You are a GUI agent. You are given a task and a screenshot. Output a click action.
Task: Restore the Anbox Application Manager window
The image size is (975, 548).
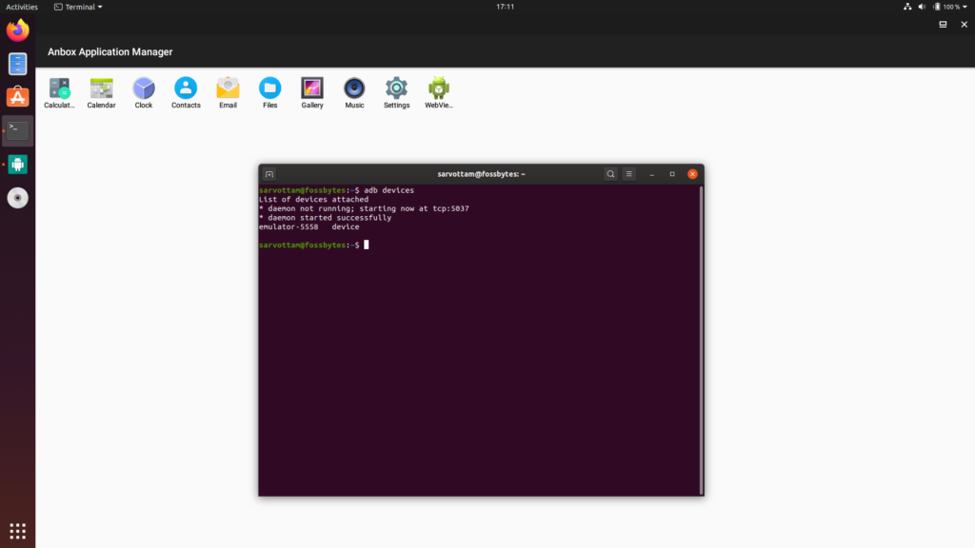pyautogui.click(x=942, y=26)
